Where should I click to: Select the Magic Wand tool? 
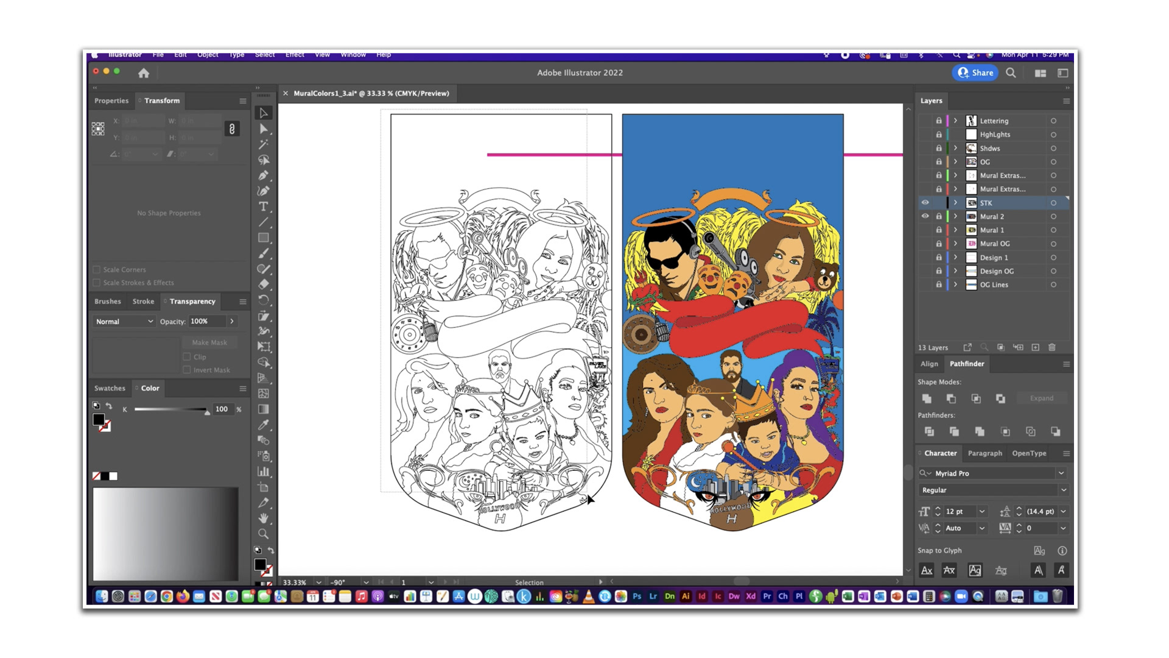(x=263, y=144)
